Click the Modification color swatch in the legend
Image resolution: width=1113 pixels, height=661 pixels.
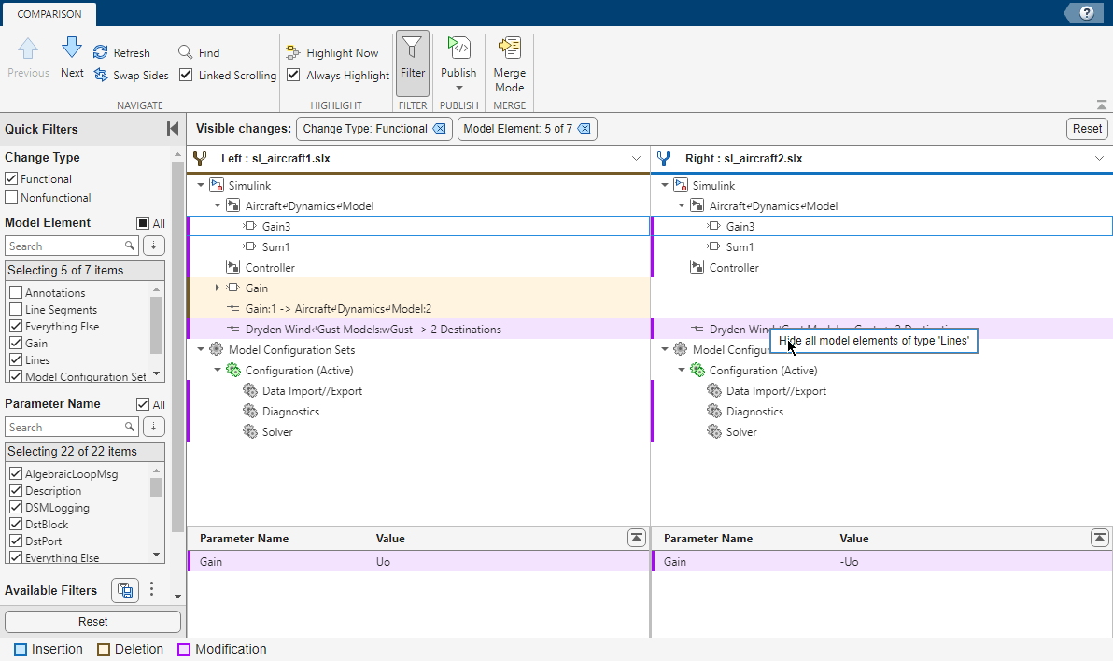[x=185, y=649]
